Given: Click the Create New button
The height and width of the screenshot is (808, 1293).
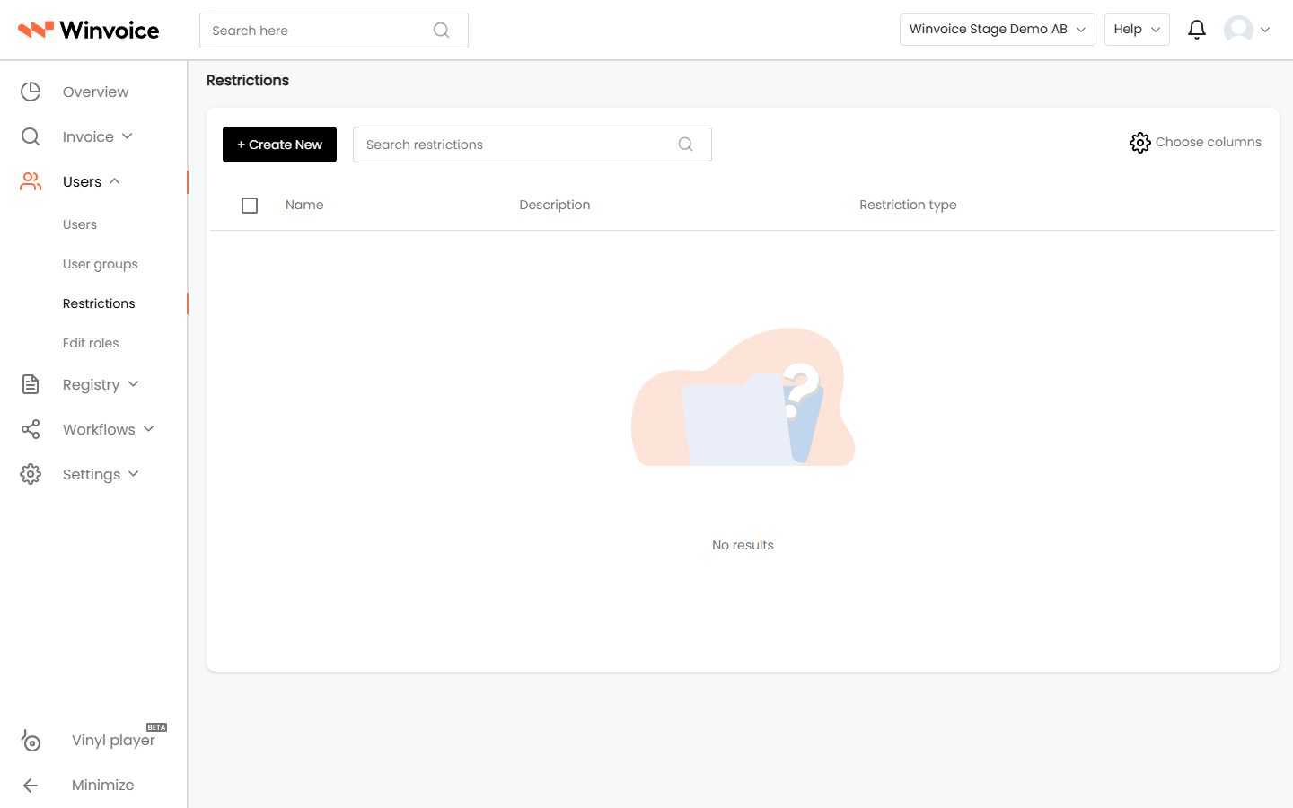Looking at the screenshot, I should click(x=279, y=145).
